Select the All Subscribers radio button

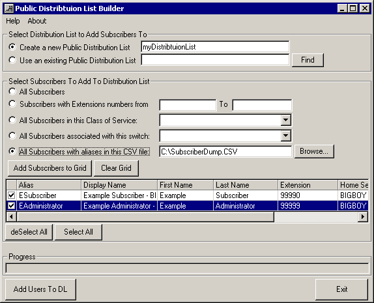(12, 91)
